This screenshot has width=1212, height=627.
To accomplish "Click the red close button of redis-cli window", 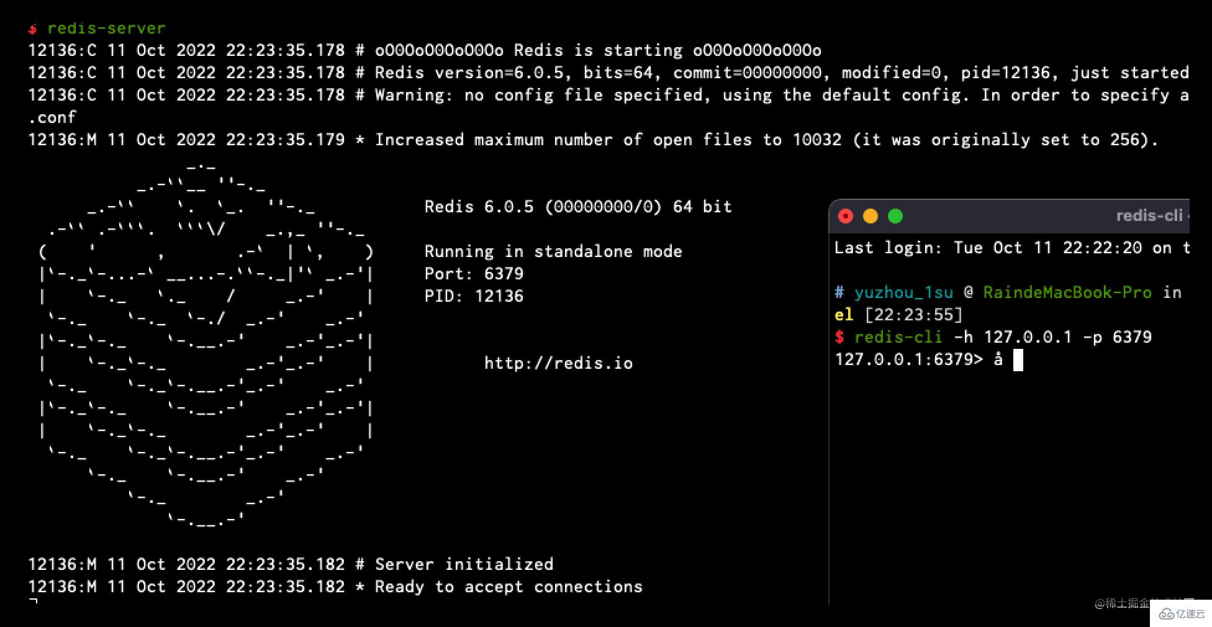I will 845,216.
